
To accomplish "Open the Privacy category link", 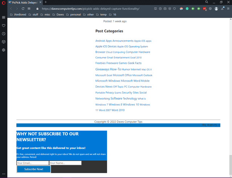I will coord(109,92).
